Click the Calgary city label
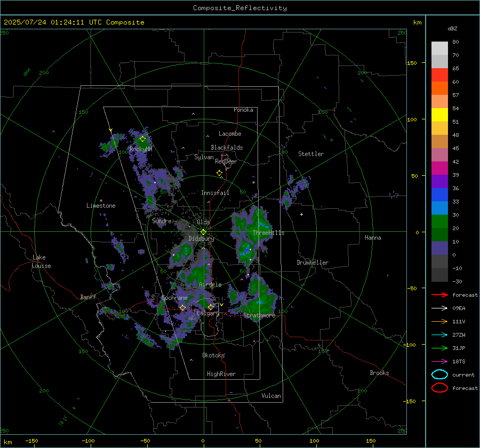480x448 pixels. pyautogui.click(x=208, y=313)
